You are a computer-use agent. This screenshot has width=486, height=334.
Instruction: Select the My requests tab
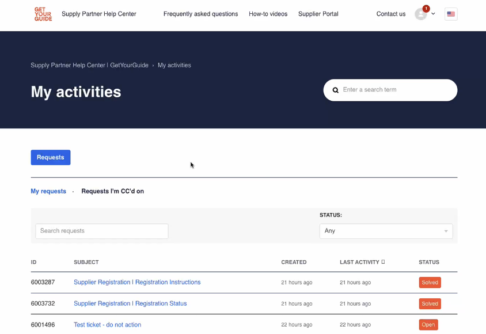coord(48,191)
